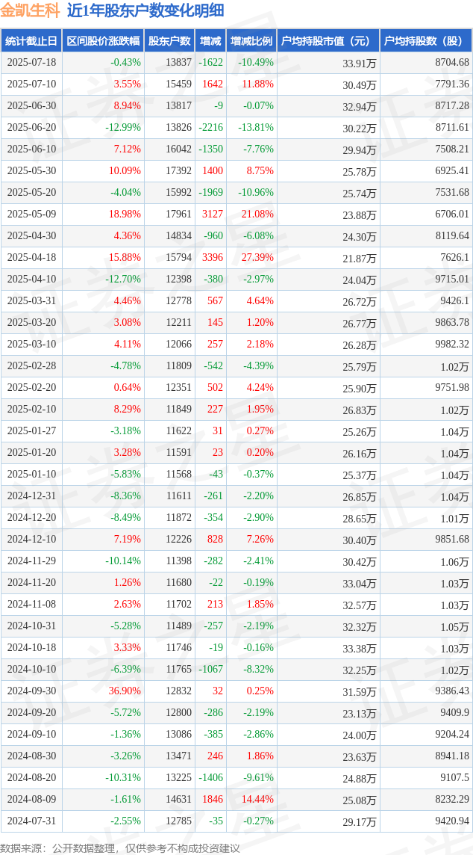This screenshot has width=473, height=855.
Task: Click shareholder count 17961 cell
Action: click(x=179, y=214)
